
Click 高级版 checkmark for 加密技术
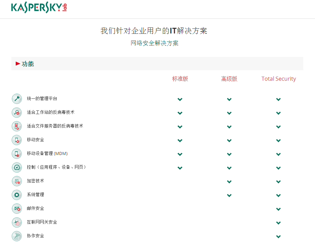[x=229, y=182]
